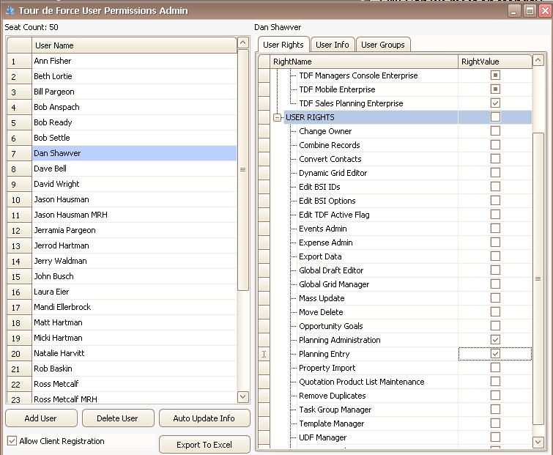
Task: Click the RightName column header
Action: (x=364, y=62)
